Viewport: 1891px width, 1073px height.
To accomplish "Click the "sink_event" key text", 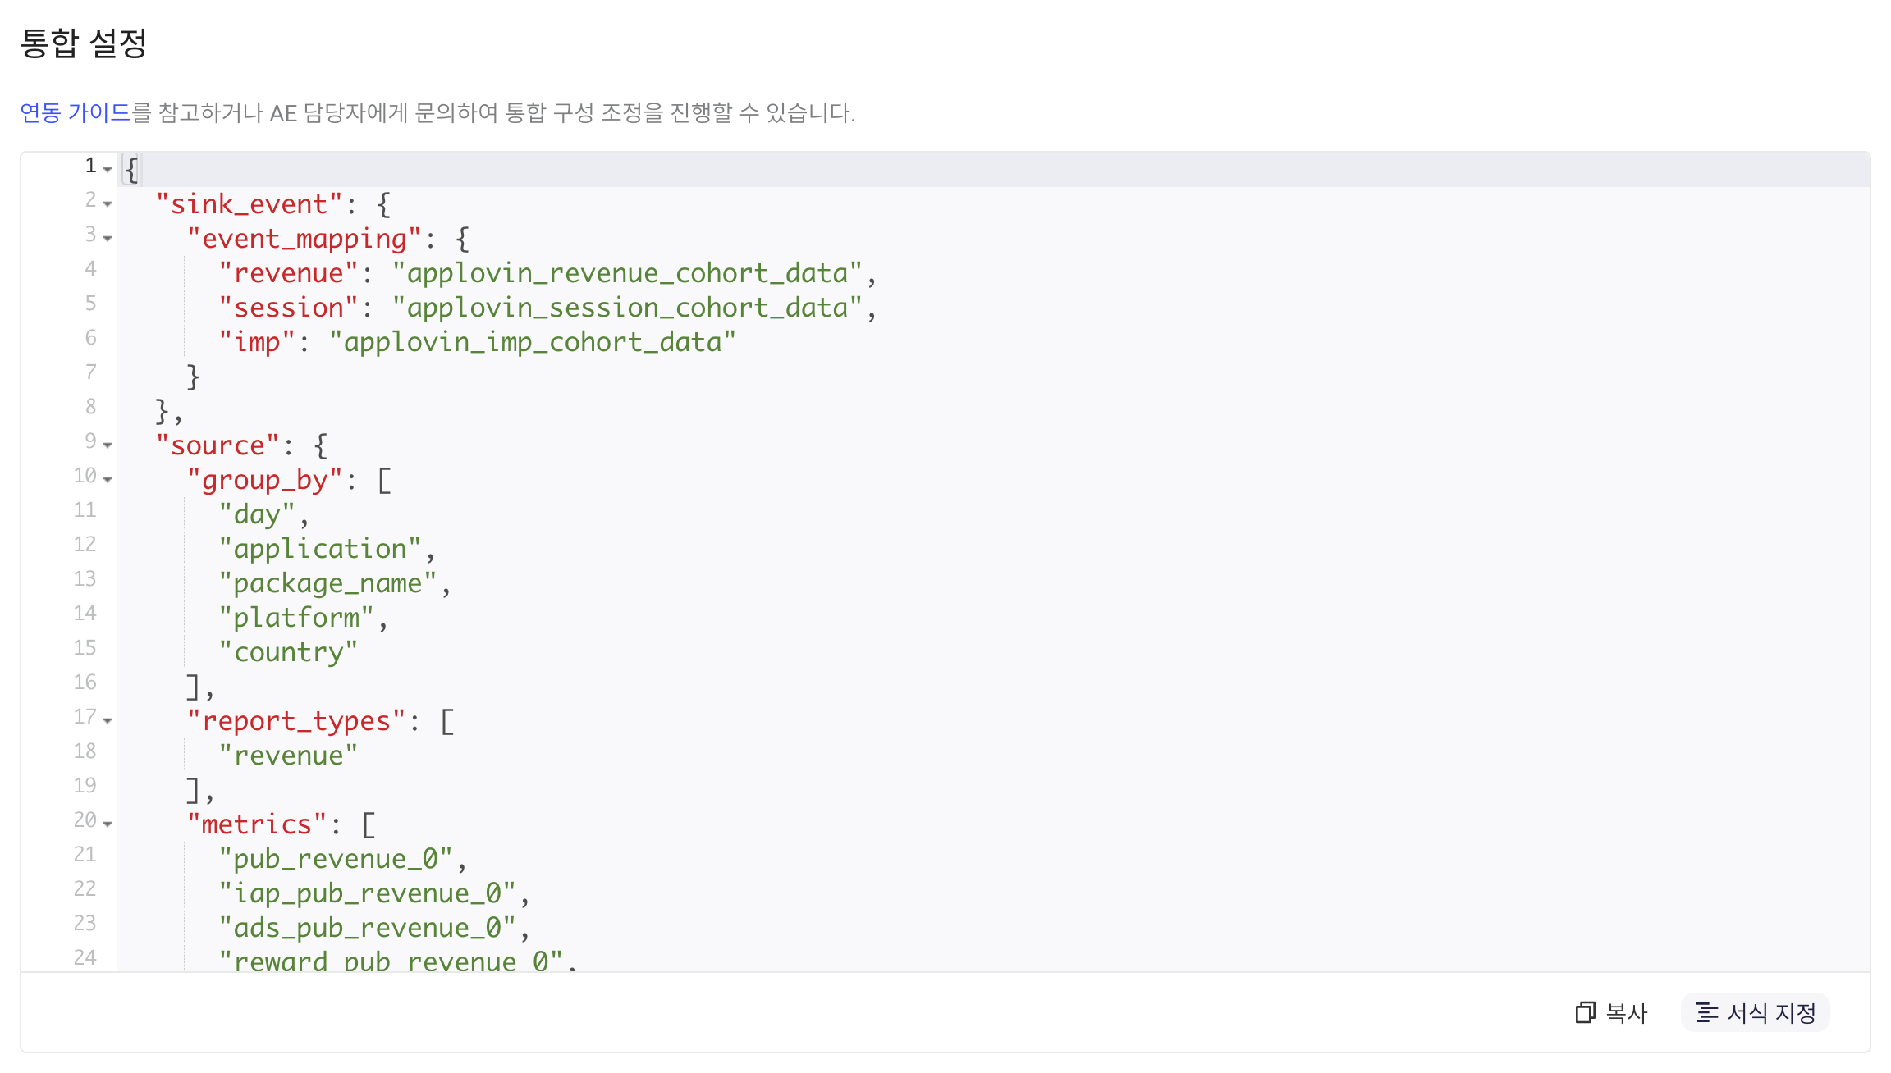I will pyautogui.click(x=249, y=203).
